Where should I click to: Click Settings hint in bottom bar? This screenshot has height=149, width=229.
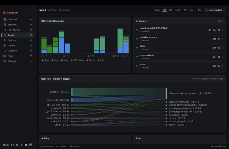[x=61, y=146]
